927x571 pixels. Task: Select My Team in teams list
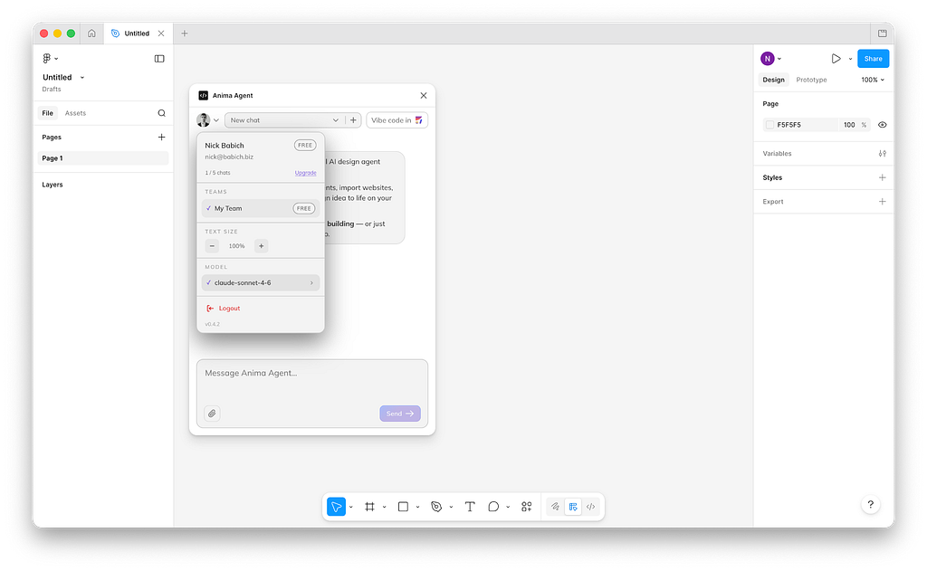(228, 208)
